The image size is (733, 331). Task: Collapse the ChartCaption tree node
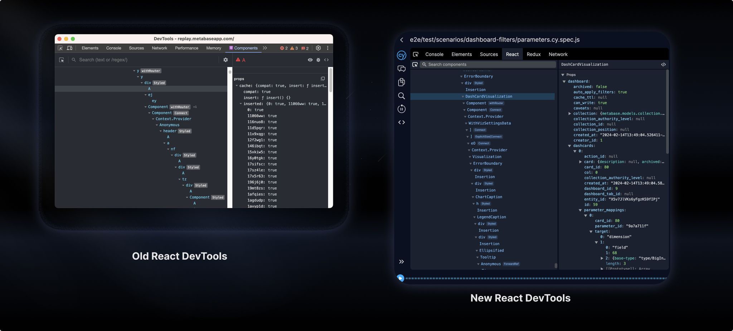tap(473, 197)
